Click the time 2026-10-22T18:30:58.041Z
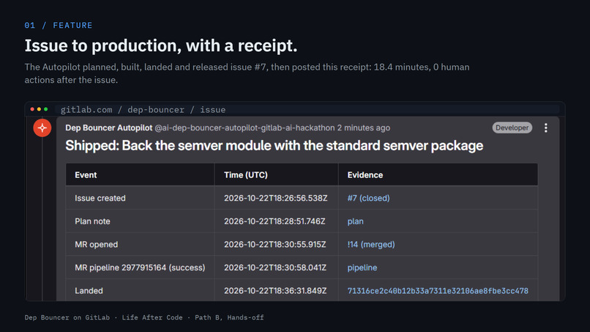Image resolution: width=590 pixels, height=332 pixels. pyautogui.click(x=275, y=268)
